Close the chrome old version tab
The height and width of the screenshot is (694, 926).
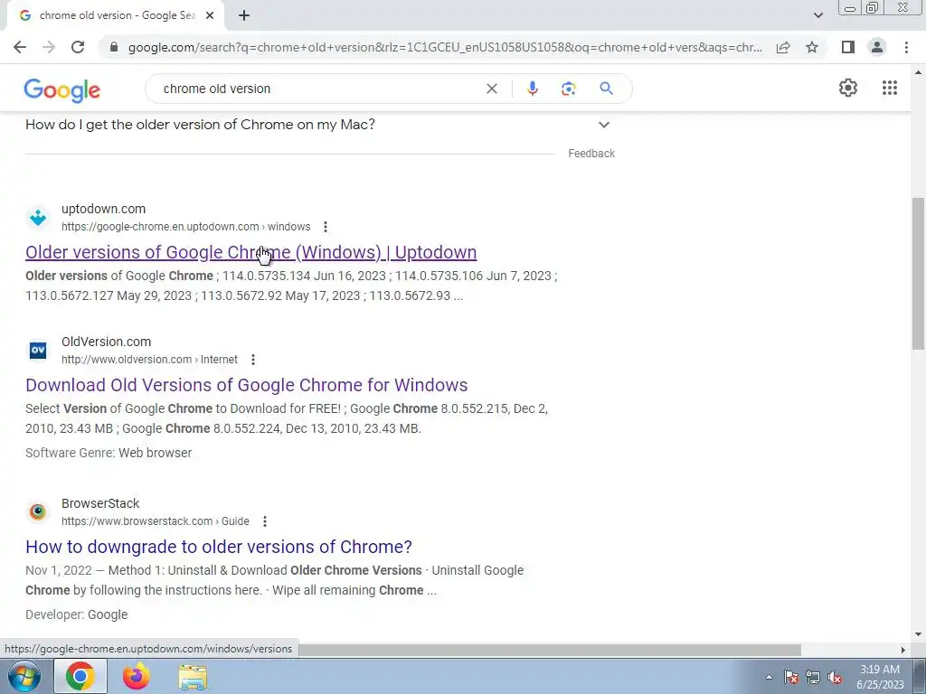pos(210,16)
